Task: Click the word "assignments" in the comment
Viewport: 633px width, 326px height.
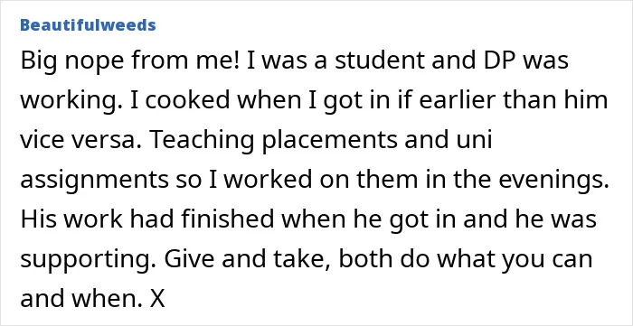Action: coord(94,182)
